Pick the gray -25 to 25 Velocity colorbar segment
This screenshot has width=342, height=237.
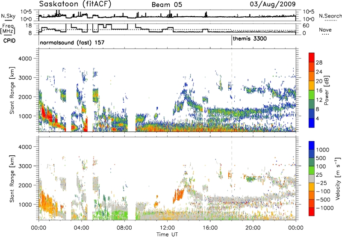click(312, 179)
